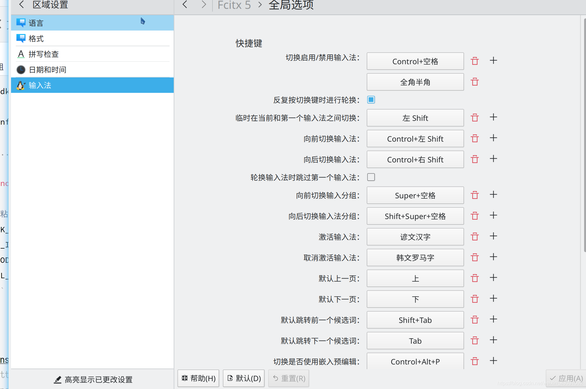586x389 pixels.
Task: Delete the Tab candidate shortcut
Action: coord(475,341)
